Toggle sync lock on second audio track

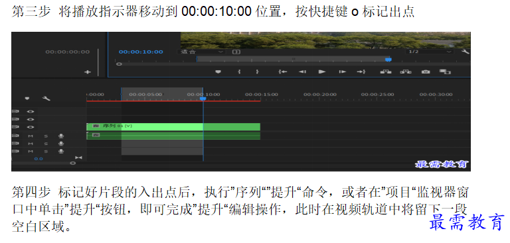tap(15, 144)
